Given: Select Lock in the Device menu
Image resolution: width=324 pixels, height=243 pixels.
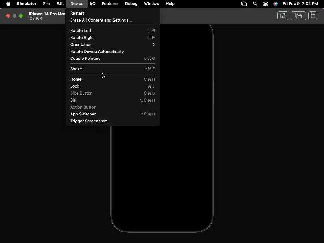Looking at the screenshot, I should pyautogui.click(x=113, y=86).
